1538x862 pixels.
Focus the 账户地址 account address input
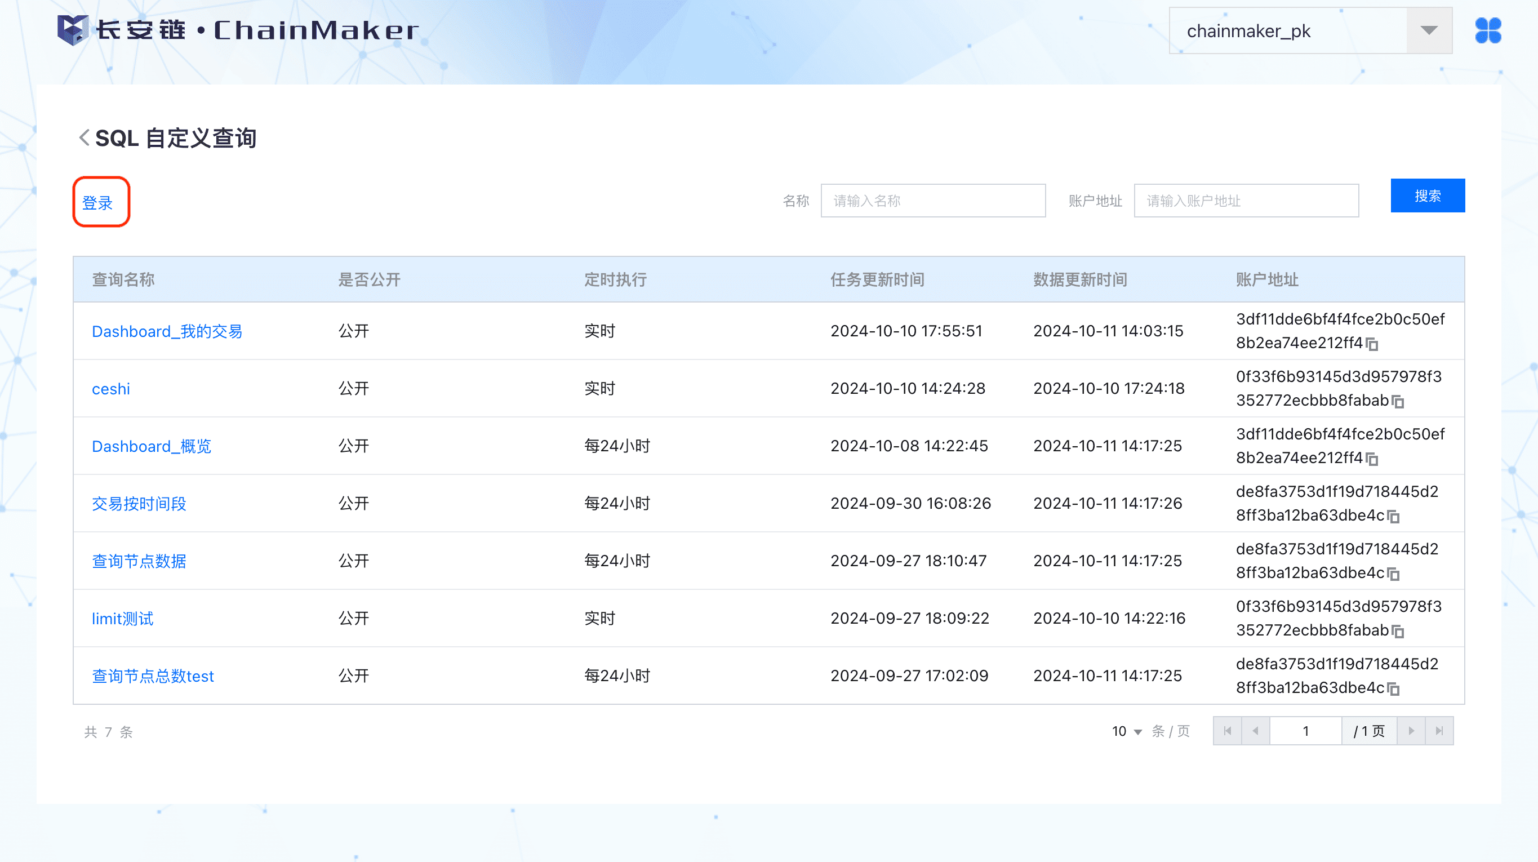coord(1246,201)
